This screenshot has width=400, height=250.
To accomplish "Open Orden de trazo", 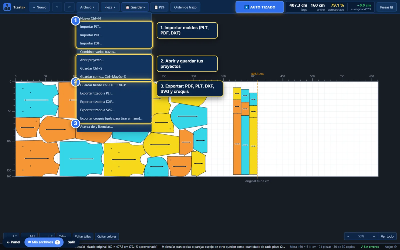I will (x=185, y=7).
